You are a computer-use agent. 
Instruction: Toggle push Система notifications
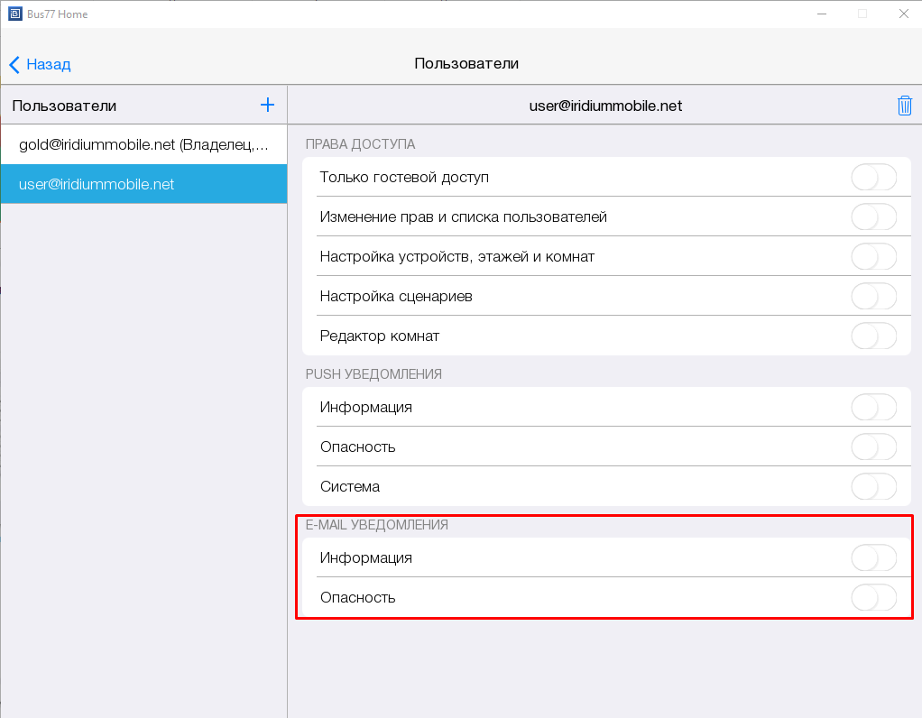coord(873,487)
